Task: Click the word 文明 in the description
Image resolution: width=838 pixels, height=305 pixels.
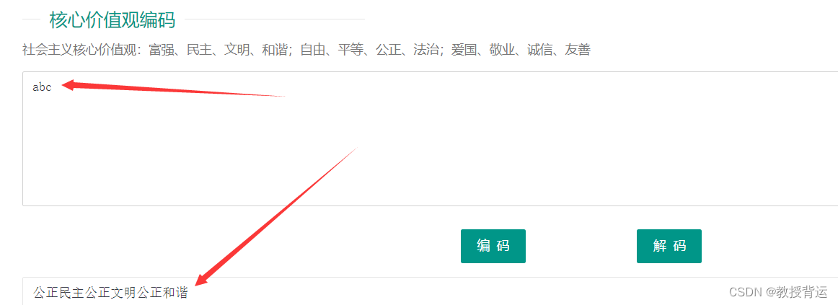Action: 237,50
